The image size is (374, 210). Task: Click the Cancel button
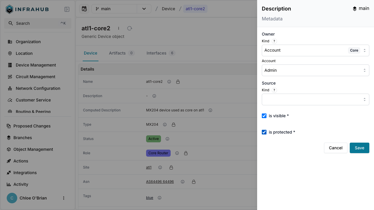click(x=335, y=148)
